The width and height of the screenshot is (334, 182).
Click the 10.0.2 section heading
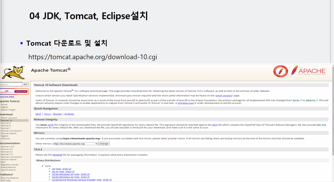pos(38,149)
